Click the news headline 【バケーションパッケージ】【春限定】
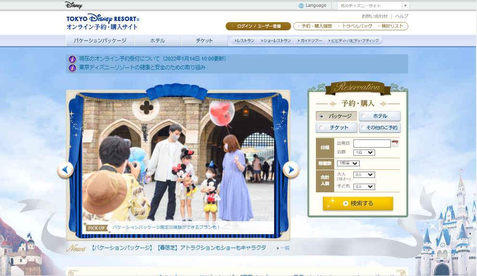The width and height of the screenshot is (477, 276). 178,248
